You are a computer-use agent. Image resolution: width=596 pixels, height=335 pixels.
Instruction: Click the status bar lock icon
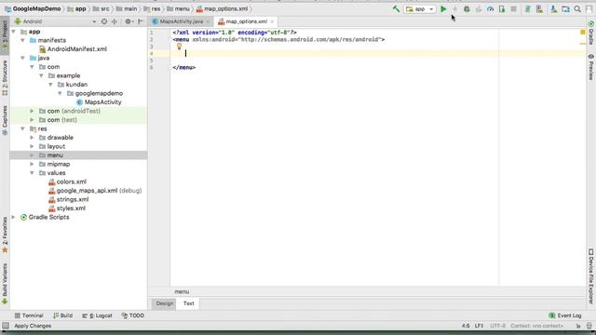578,326
